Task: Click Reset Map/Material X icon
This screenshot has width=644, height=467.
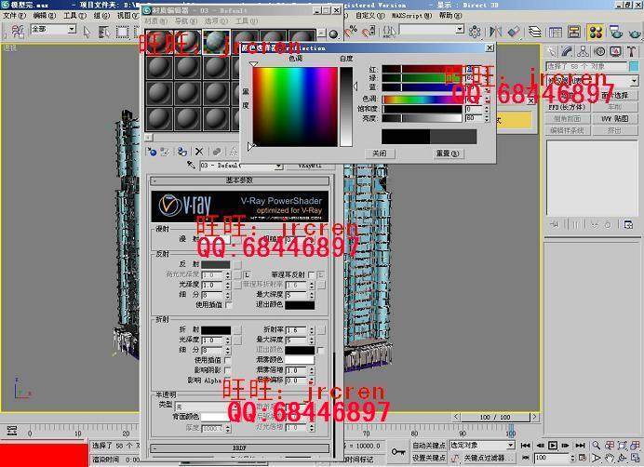Action: click(x=199, y=152)
